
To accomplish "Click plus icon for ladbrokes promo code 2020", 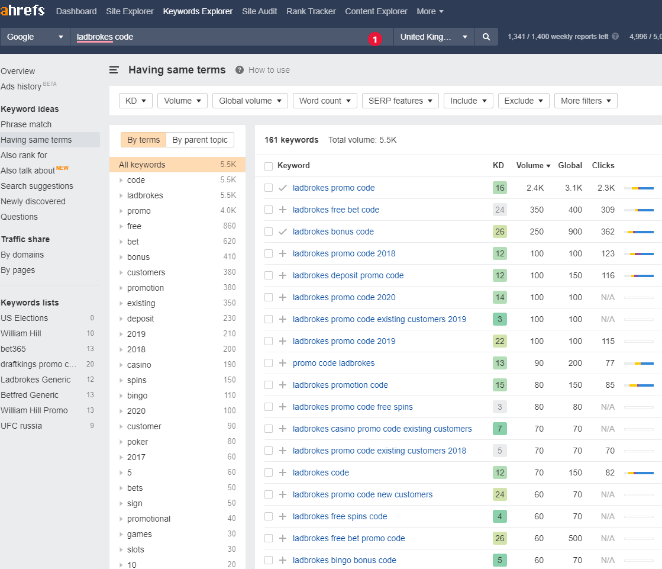I will [282, 297].
